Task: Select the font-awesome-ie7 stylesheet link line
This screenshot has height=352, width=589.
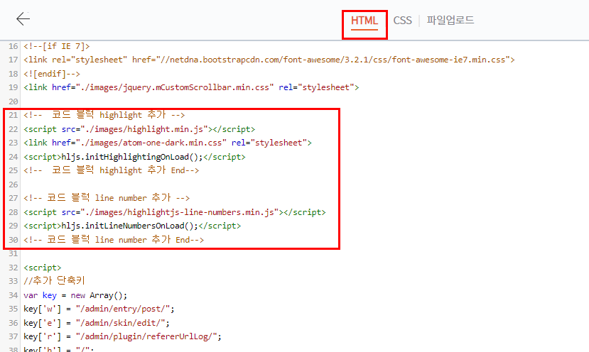Action: [269, 60]
